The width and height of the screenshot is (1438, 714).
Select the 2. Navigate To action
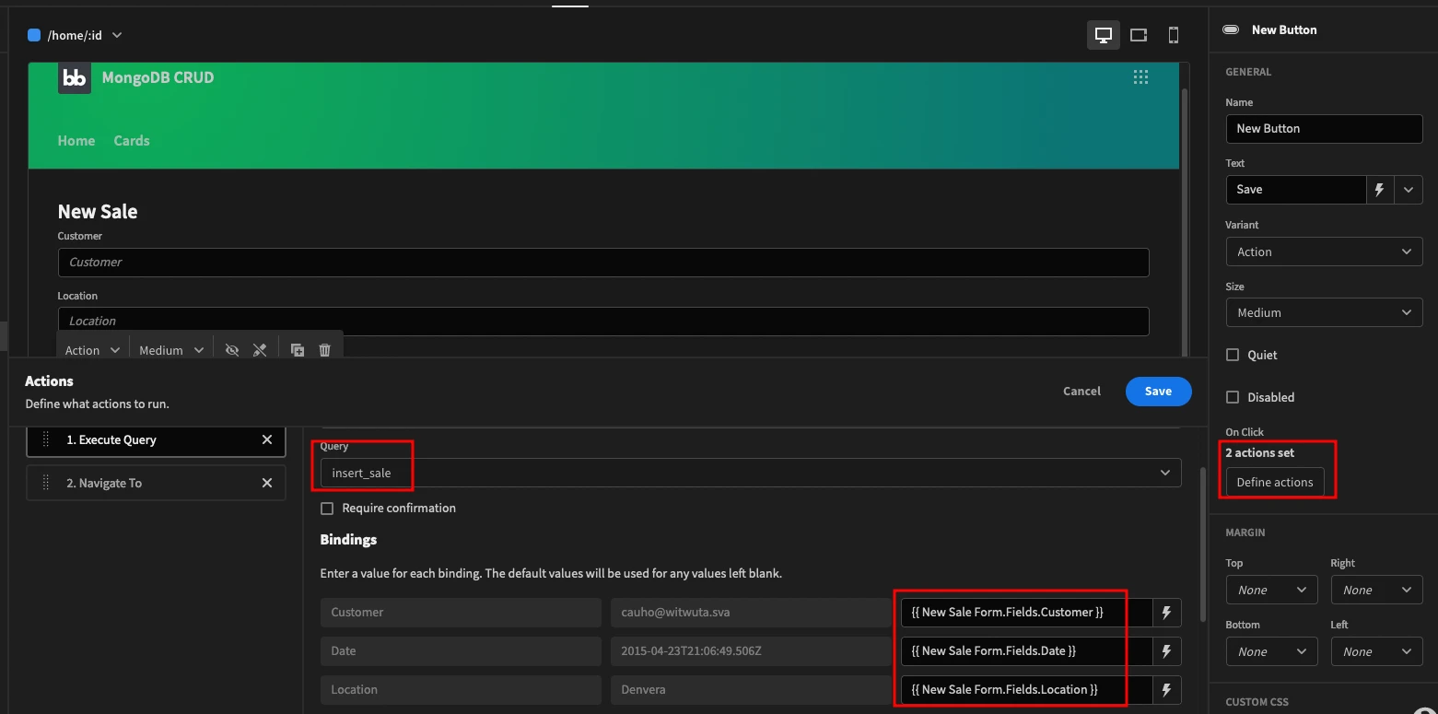(x=156, y=483)
